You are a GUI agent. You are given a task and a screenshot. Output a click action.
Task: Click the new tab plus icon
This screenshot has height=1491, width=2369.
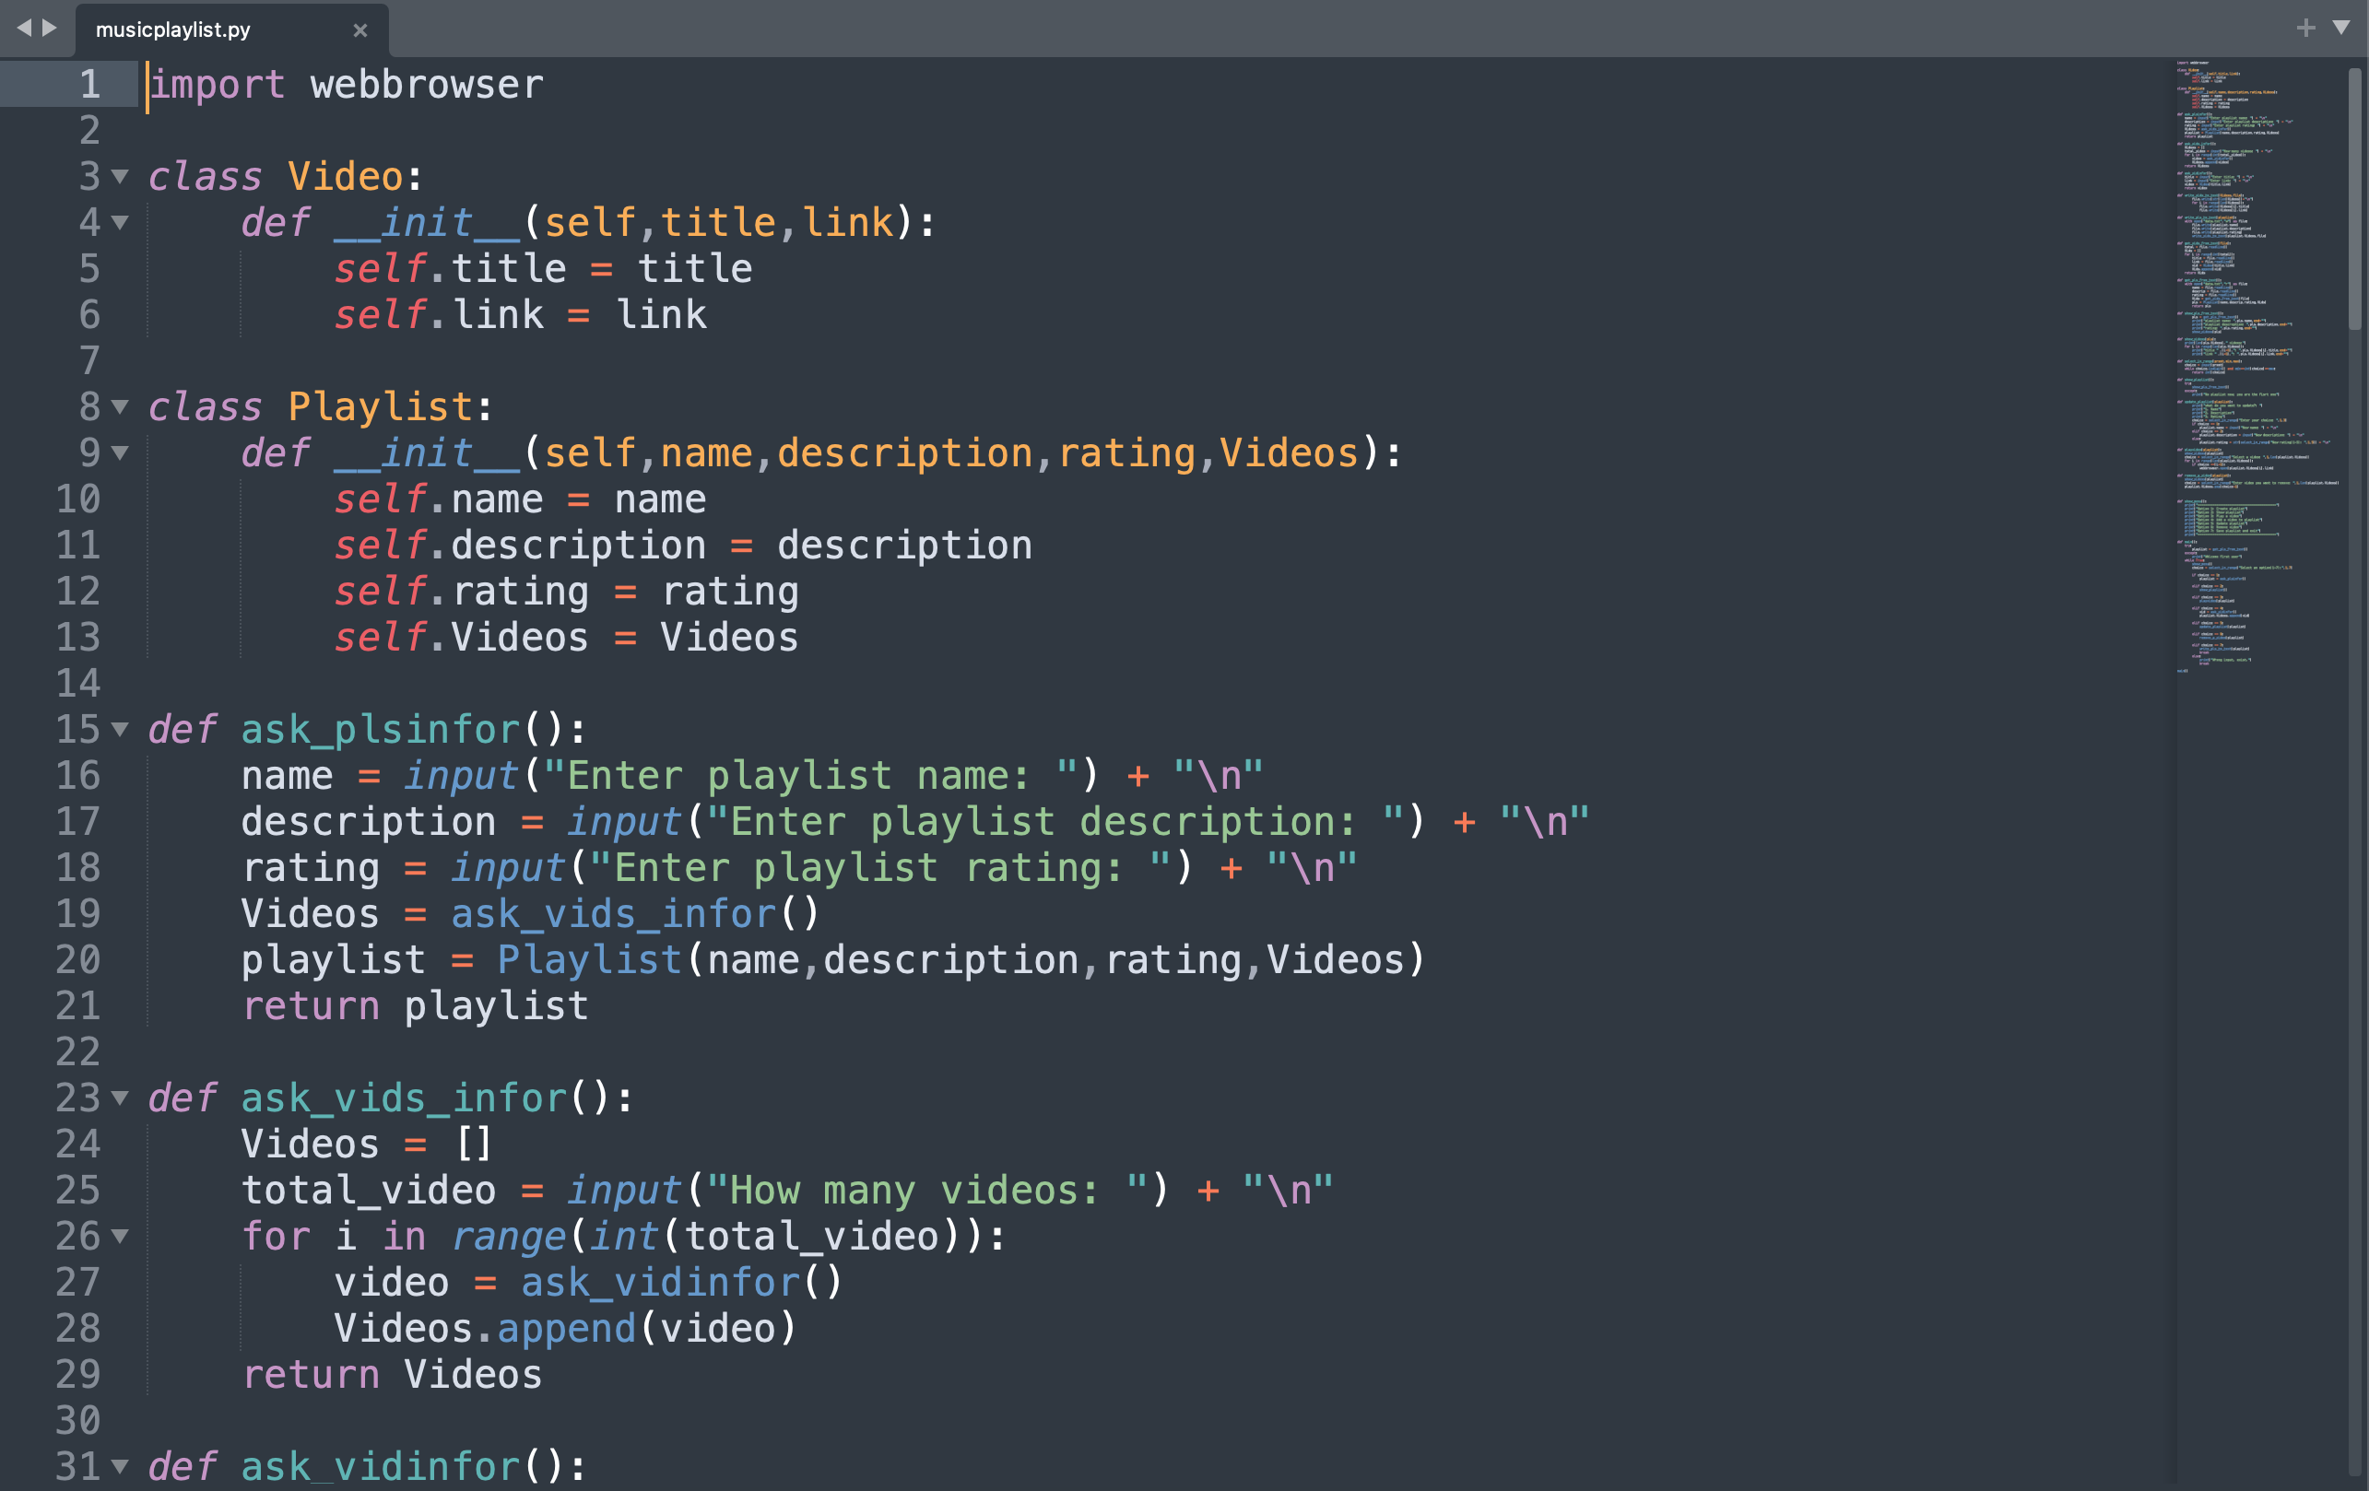2305,29
